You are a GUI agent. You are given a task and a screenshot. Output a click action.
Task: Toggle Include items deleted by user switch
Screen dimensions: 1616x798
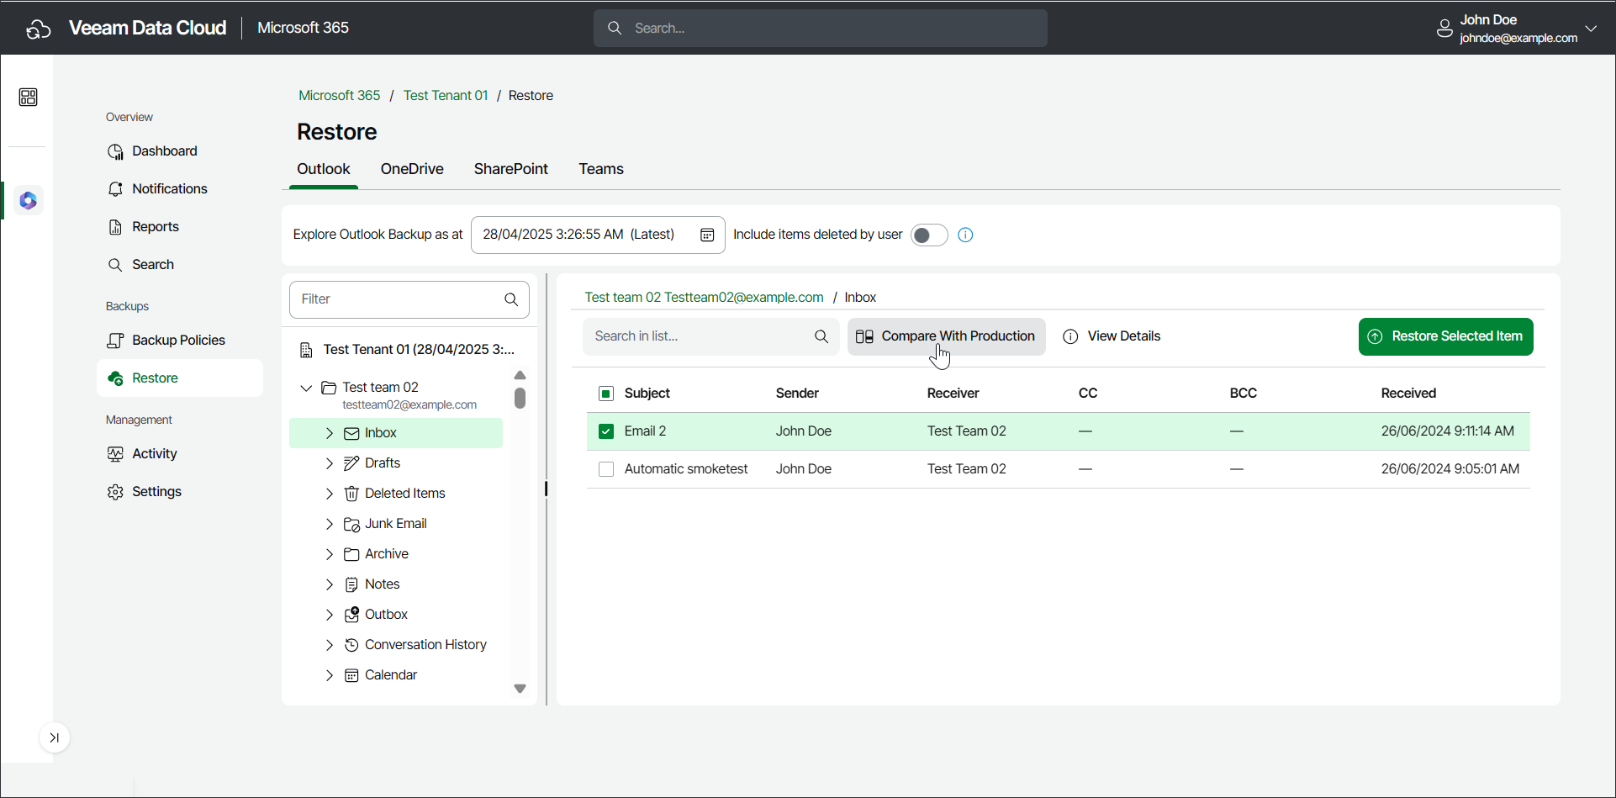click(929, 235)
